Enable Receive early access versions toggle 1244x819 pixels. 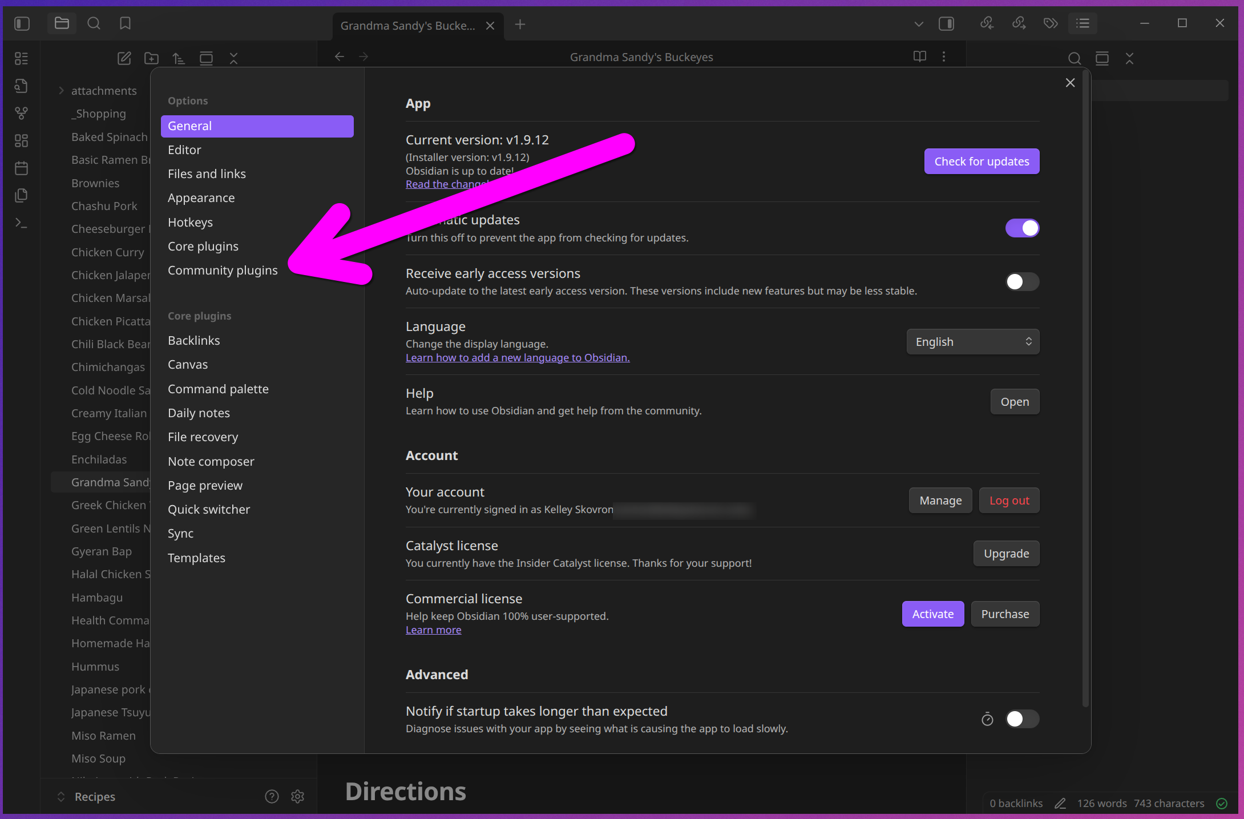[1021, 282]
